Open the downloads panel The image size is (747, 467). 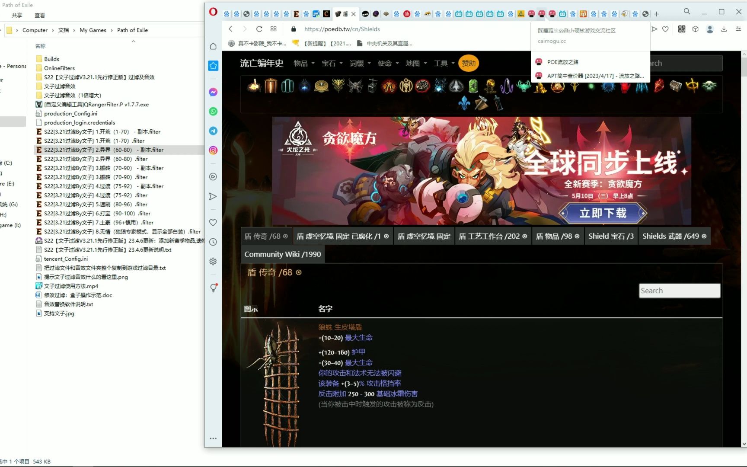[x=724, y=29]
